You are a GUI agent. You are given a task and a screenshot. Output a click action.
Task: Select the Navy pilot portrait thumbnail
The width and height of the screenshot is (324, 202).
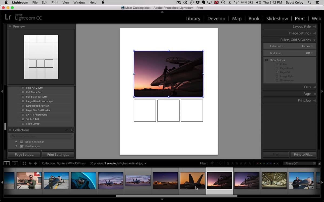[29, 180]
